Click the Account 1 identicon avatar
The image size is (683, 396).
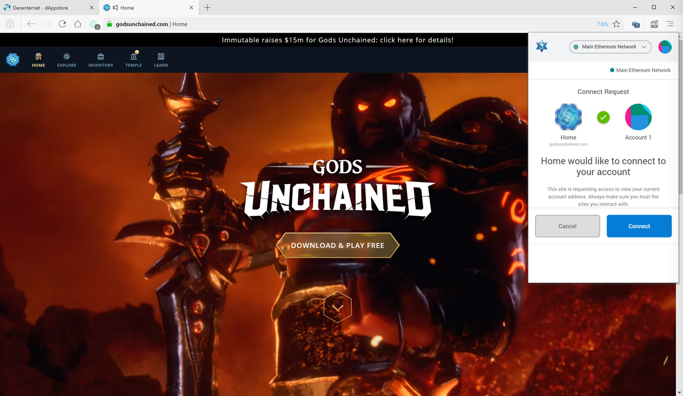tap(638, 117)
